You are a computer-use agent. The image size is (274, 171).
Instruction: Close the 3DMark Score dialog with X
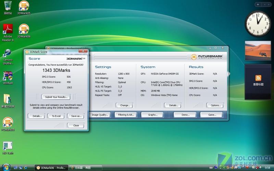[83, 51]
